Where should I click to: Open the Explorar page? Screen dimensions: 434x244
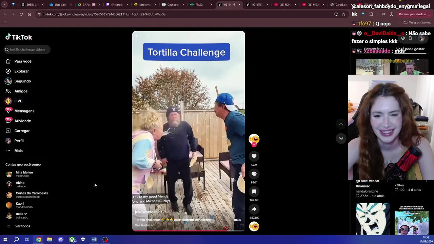[17, 71]
